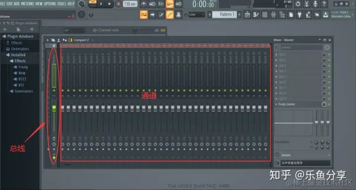Toggle the loop recording icon
Image resolution: width=356 pixels, height=190 pixels.
click(178, 3)
